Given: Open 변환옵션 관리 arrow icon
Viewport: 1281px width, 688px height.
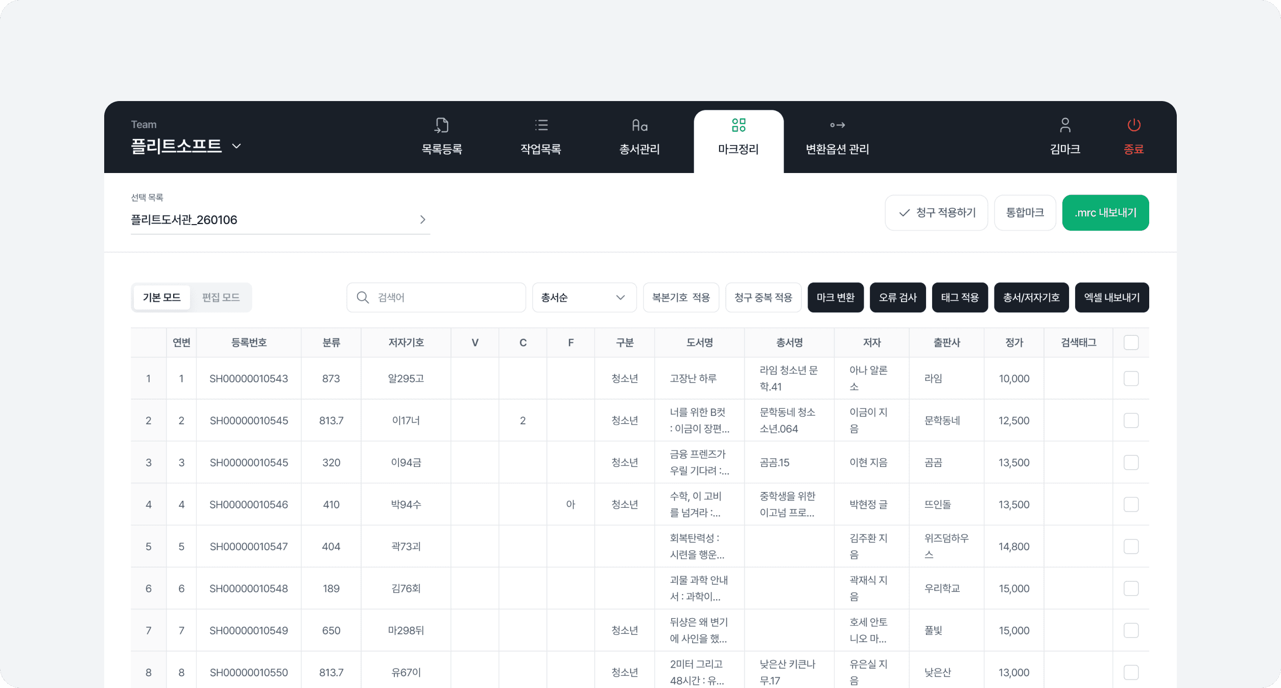Looking at the screenshot, I should tap(837, 125).
